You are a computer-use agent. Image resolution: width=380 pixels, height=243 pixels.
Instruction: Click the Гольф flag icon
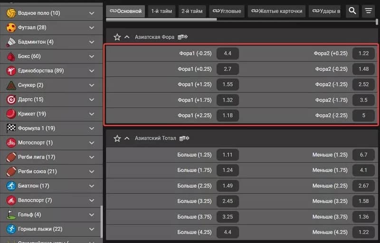11,215
